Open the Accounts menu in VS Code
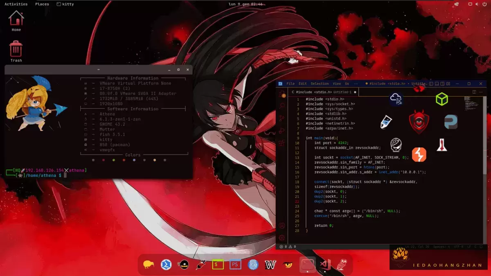 click(282, 225)
